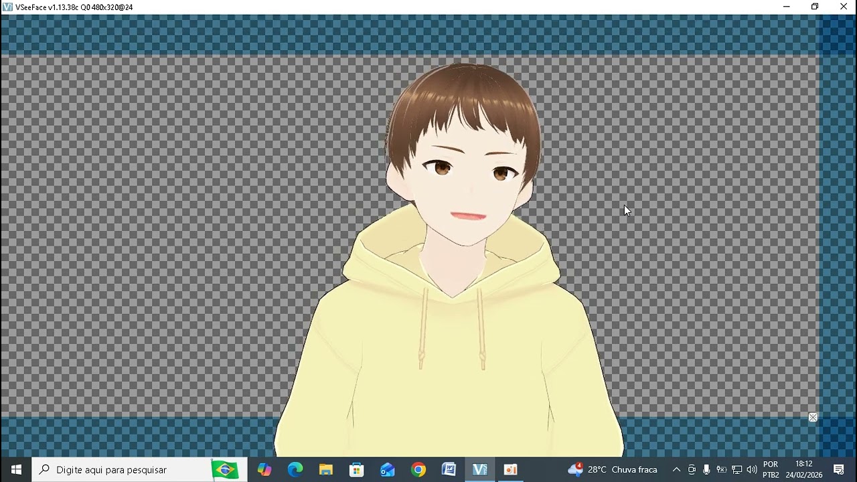Open the Windows Start menu
The image size is (857, 482).
(16, 470)
